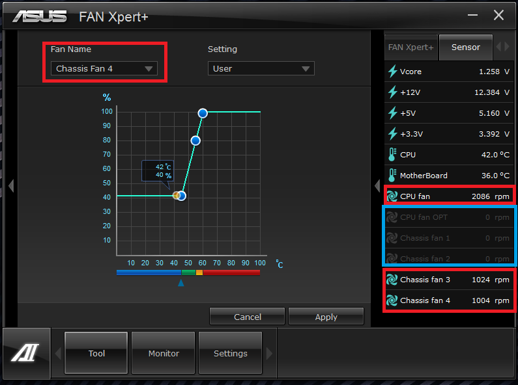Screen dimensions: 518x385
Task: Select the 100% fan curve point
Action: pos(203,113)
